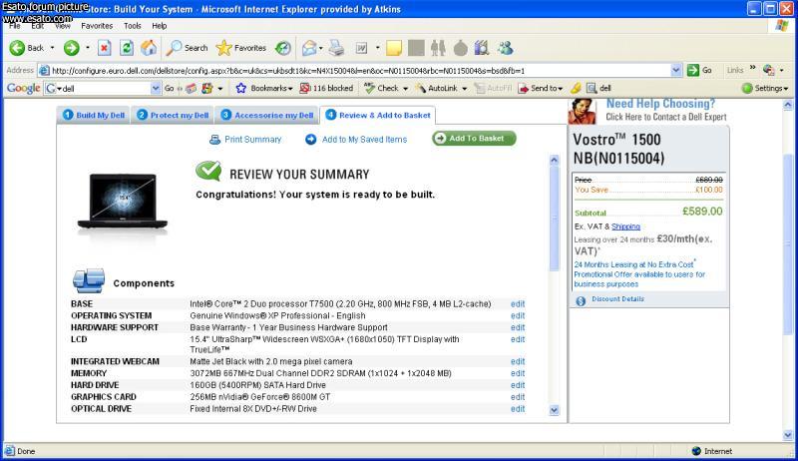Click the 116 blocked popup blocker
Viewport: 798px width, 461px height.
click(x=327, y=88)
